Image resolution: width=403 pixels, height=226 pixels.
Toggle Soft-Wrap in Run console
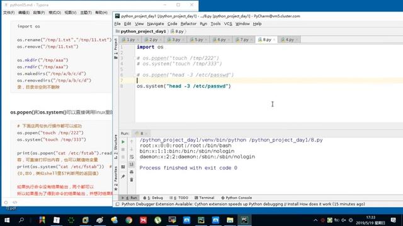coord(132,157)
